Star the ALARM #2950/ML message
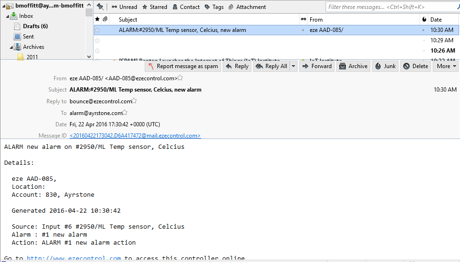Viewport: 460px width, 262px height. click(97, 30)
